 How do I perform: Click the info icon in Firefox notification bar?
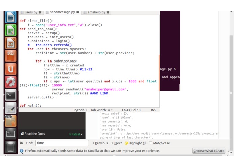point(22,151)
